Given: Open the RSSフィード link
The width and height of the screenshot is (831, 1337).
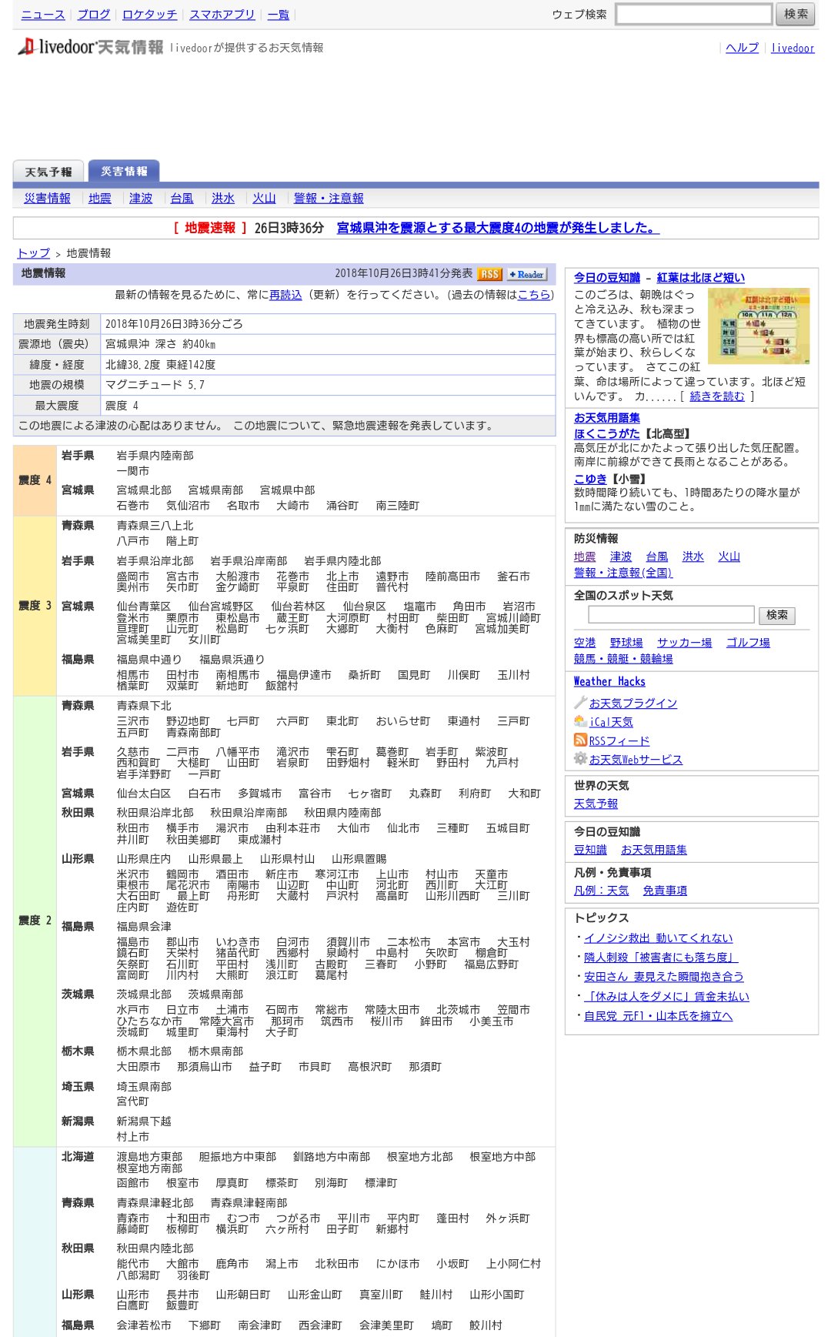Looking at the screenshot, I should (x=619, y=740).
